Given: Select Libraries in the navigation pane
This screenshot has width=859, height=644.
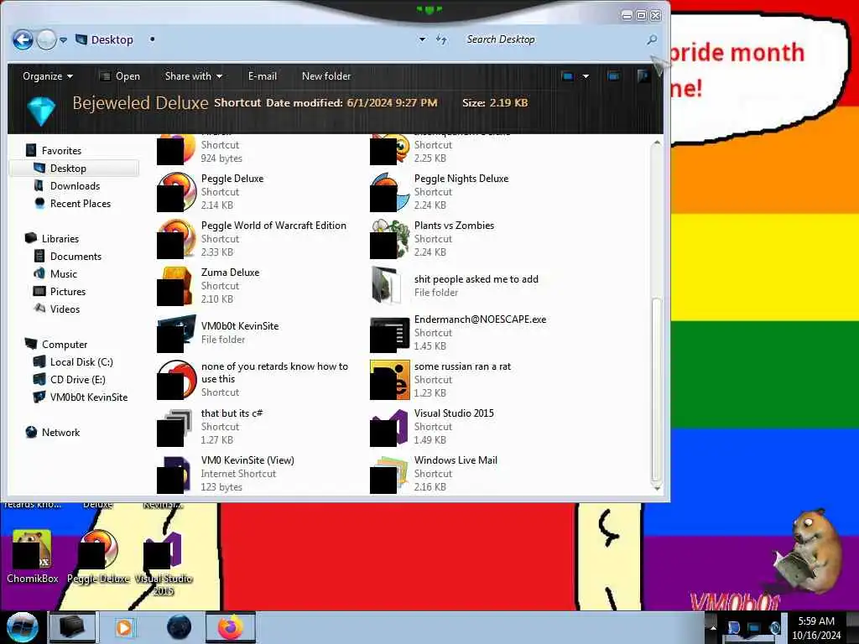Looking at the screenshot, I should [52, 238].
